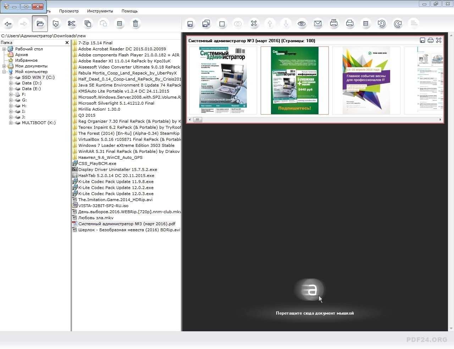Image resolution: width=454 pixels, height=349 pixels.
Task: Select Display Driver Uninstaller 15.7.5.2.exe
Action: (x=118, y=170)
